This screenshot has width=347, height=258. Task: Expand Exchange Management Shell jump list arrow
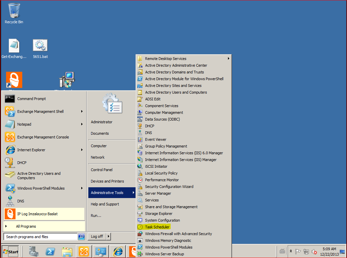82,111
